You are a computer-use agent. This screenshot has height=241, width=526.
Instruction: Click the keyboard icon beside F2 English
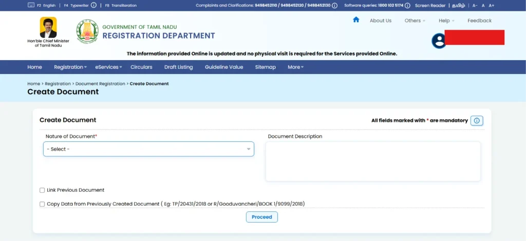(x=31, y=5)
